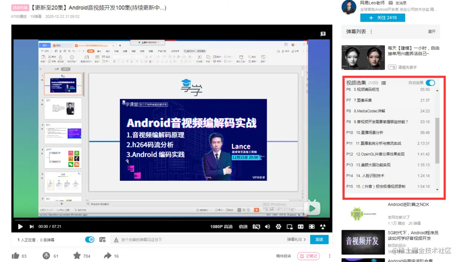This screenshot has width=459, height=262.
Task: Select episode P8 8.MediaCodec详解
Action: [388, 111]
